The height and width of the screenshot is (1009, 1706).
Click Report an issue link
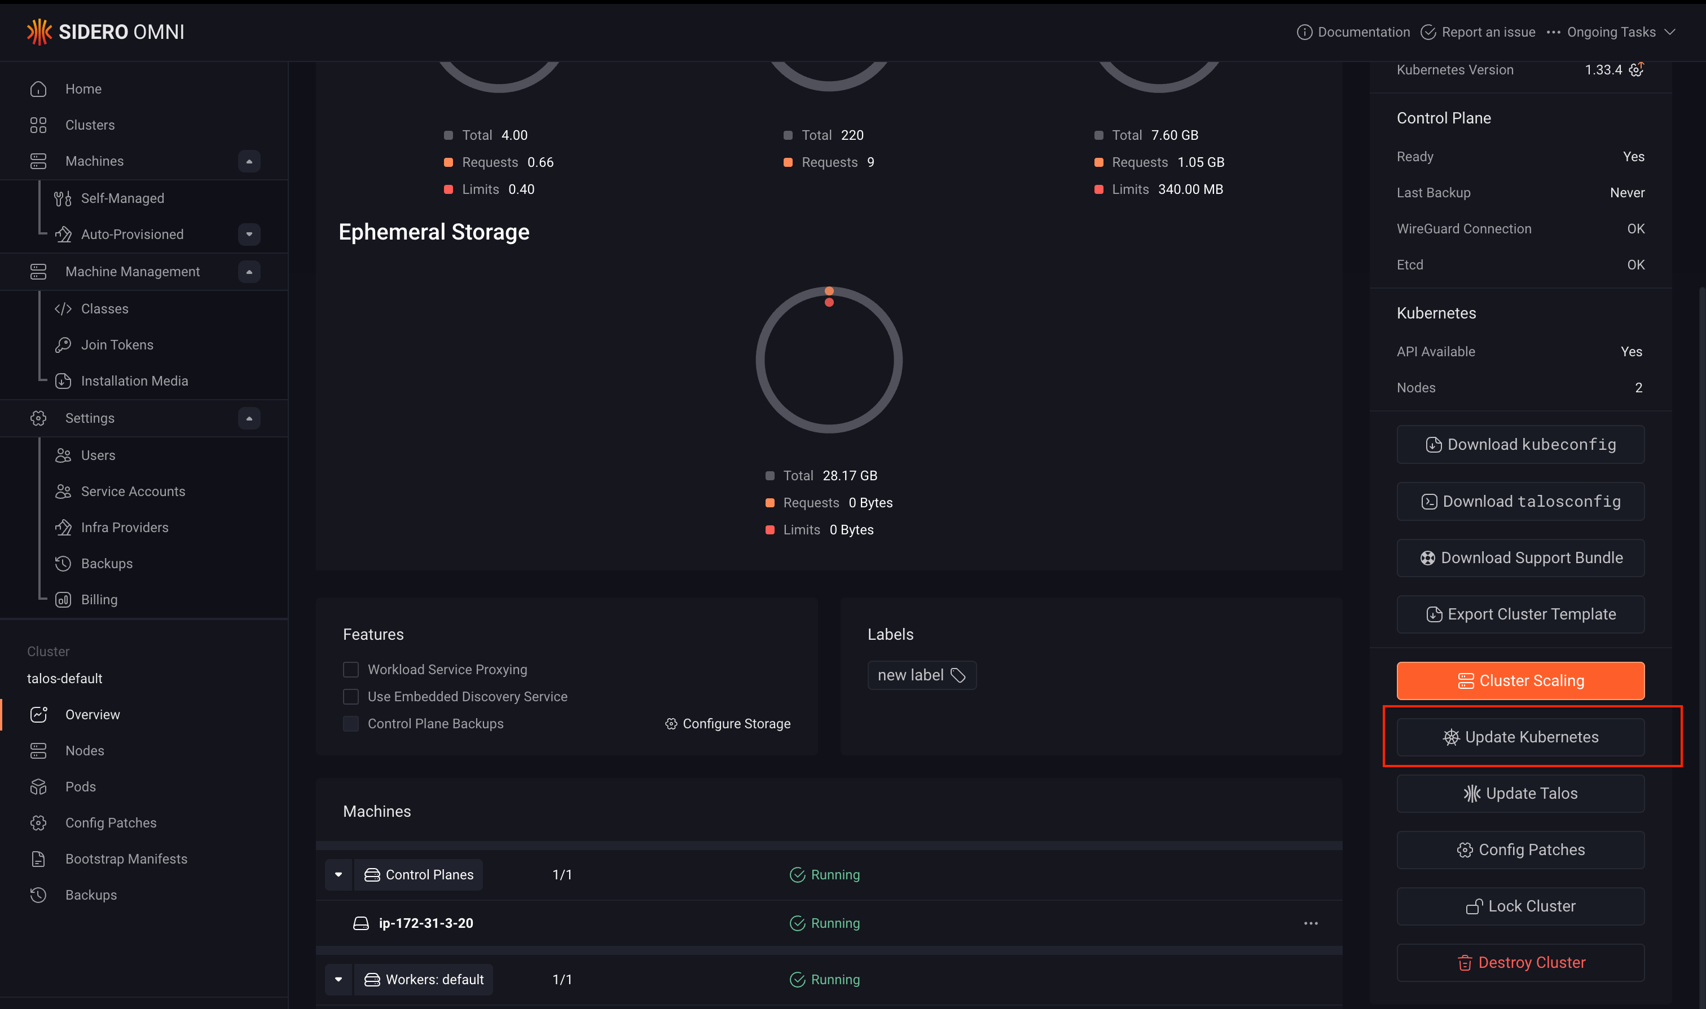point(1478,32)
